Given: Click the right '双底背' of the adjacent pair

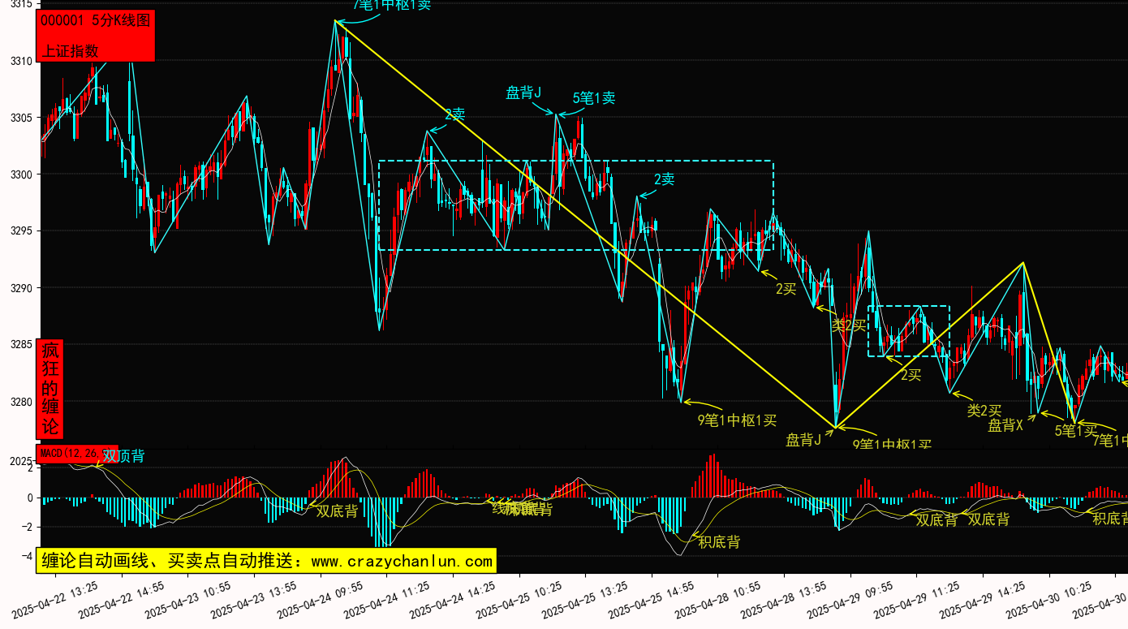Looking at the screenshot, I should pos(988,519).
